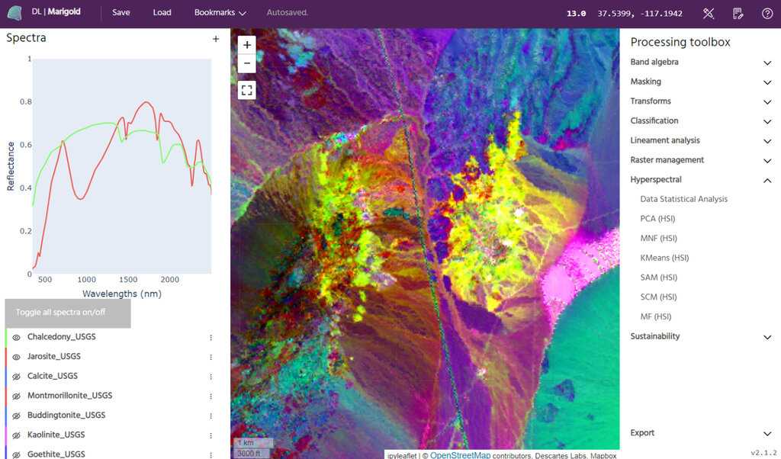
Task: Hide the Chalcedony_USGS spectrum
Action: (16, 337)
